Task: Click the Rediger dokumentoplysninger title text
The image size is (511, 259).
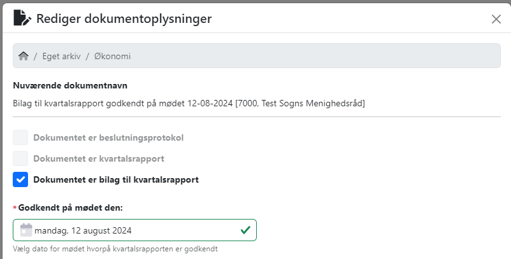Action: (124, 18)
